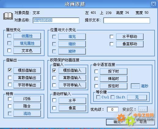Open the 安全区 ellipsis selector

[143, 109]
